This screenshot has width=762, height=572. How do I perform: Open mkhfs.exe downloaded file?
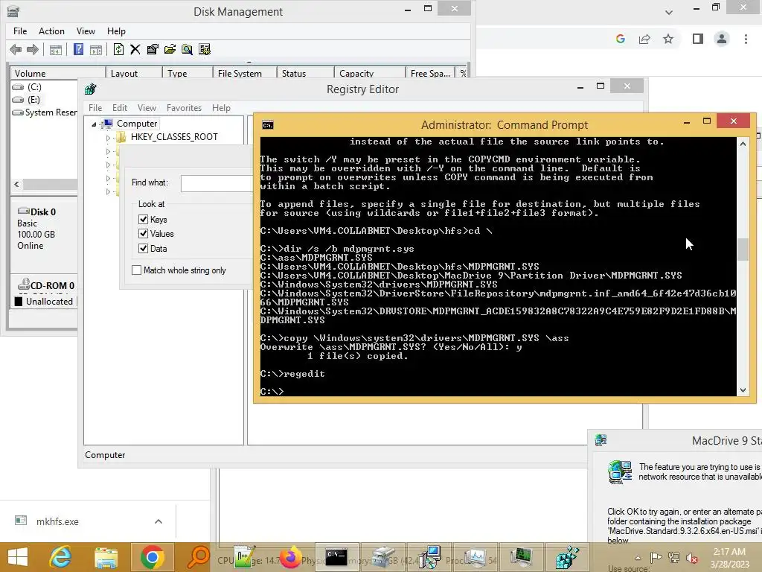coord(57,521)
